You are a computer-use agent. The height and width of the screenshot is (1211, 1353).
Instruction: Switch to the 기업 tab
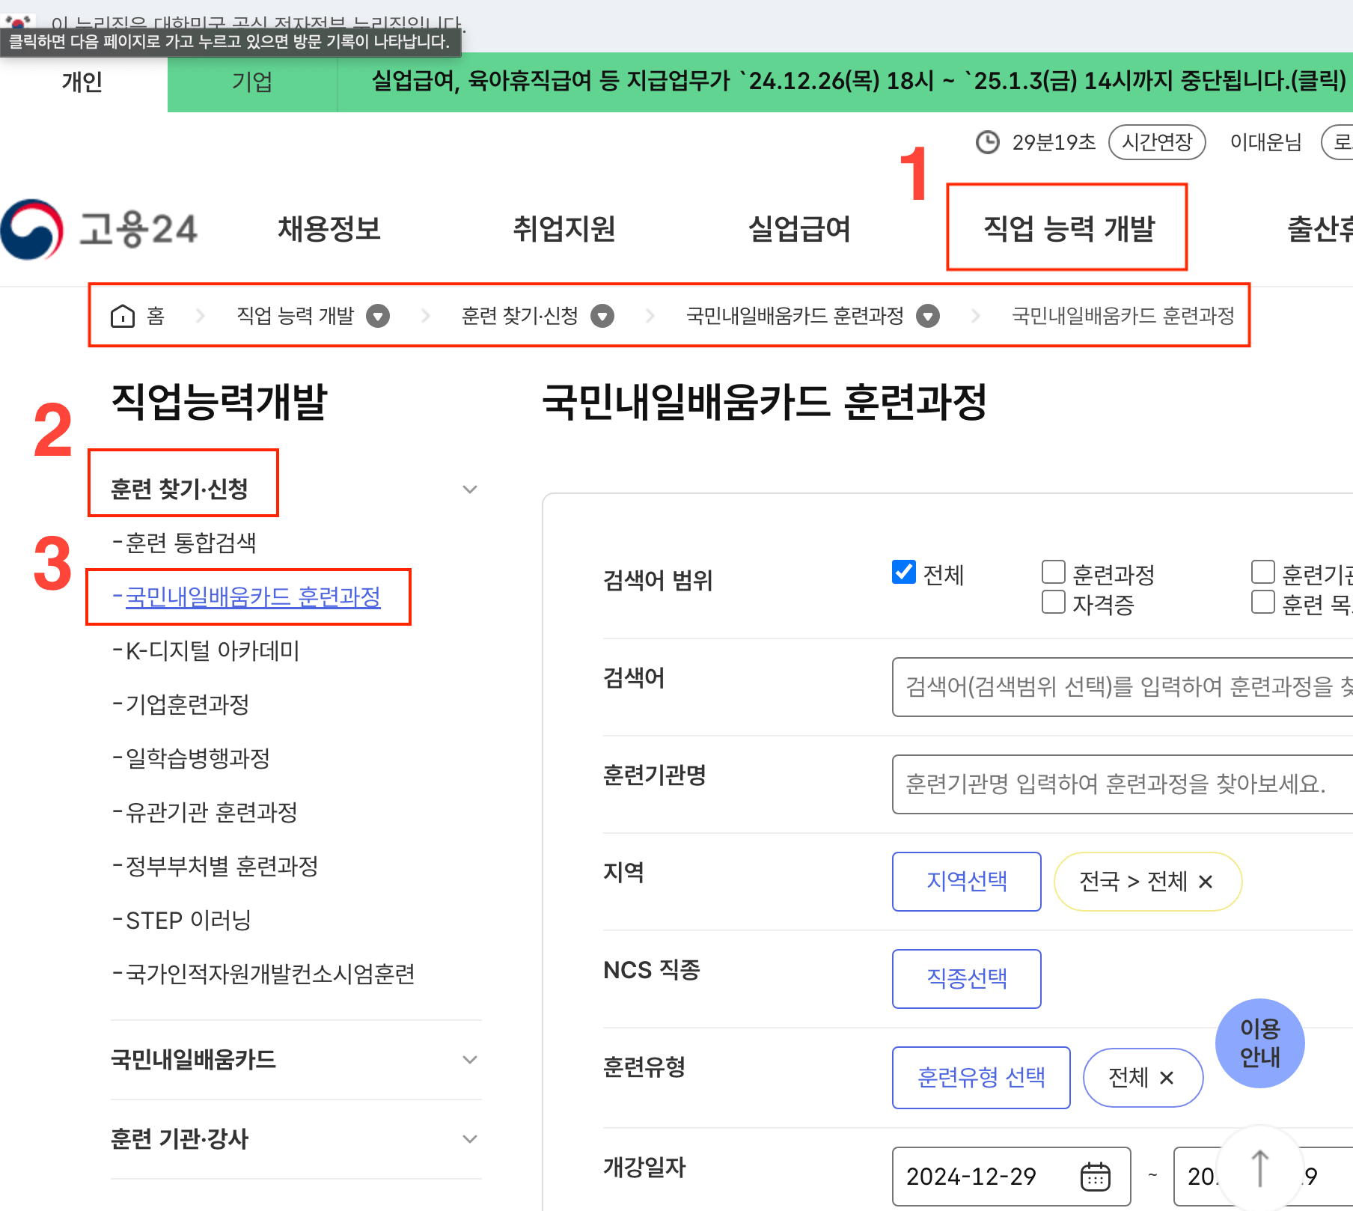pos(251,82)
